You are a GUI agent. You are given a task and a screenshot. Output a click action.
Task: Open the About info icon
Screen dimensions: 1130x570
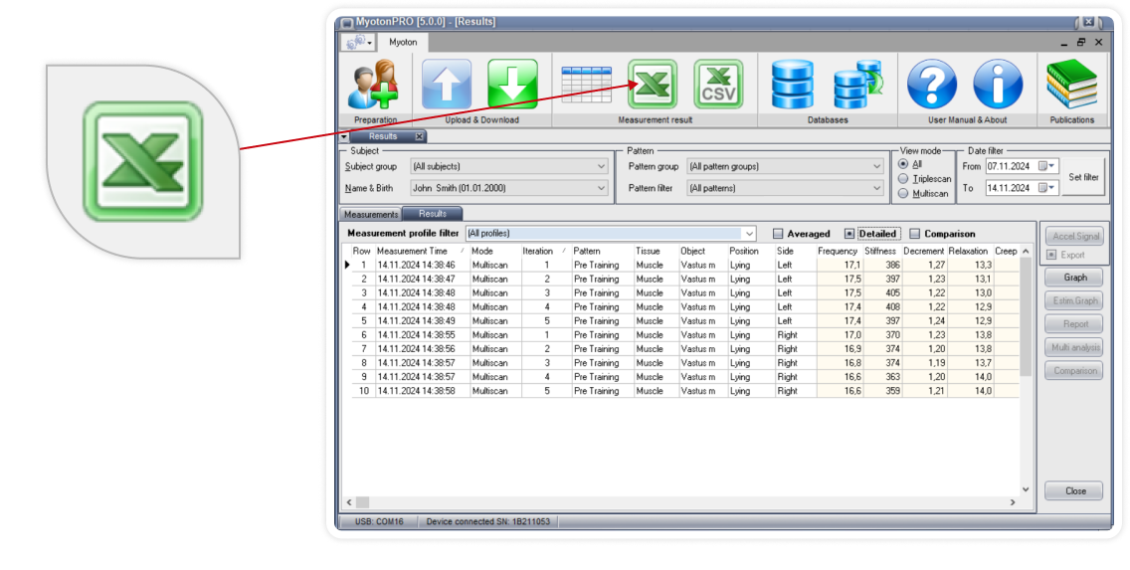998,85
